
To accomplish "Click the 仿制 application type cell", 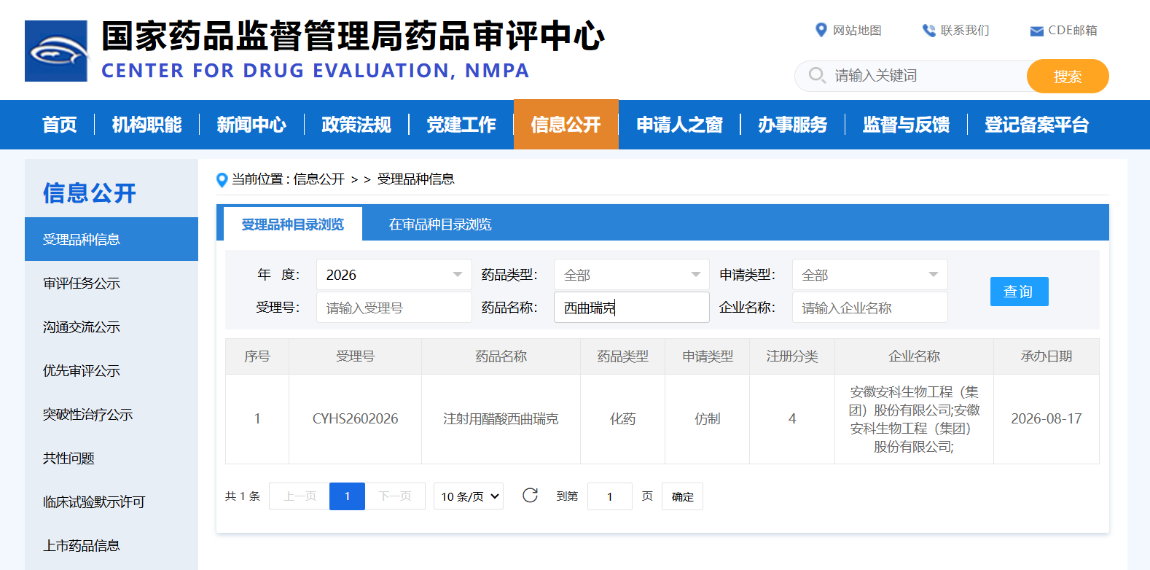I will coord(708,419).
